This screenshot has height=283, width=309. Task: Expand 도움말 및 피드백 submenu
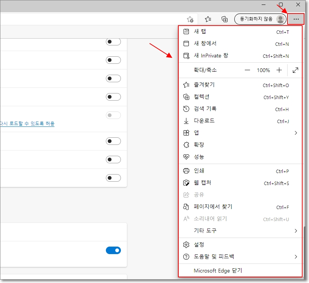click(x=240, y=257)
